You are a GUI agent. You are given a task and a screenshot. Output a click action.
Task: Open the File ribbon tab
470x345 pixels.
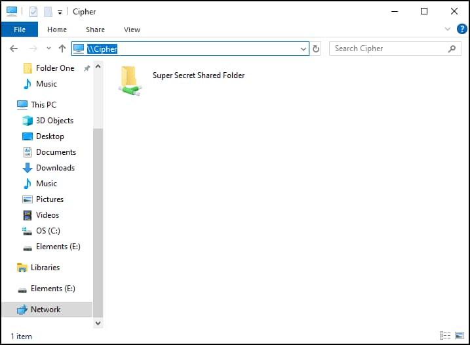pos(20,30)
